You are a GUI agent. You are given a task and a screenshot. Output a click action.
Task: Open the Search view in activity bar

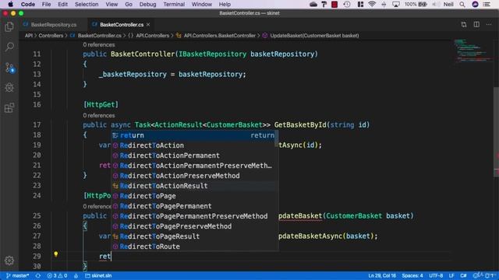9,47
